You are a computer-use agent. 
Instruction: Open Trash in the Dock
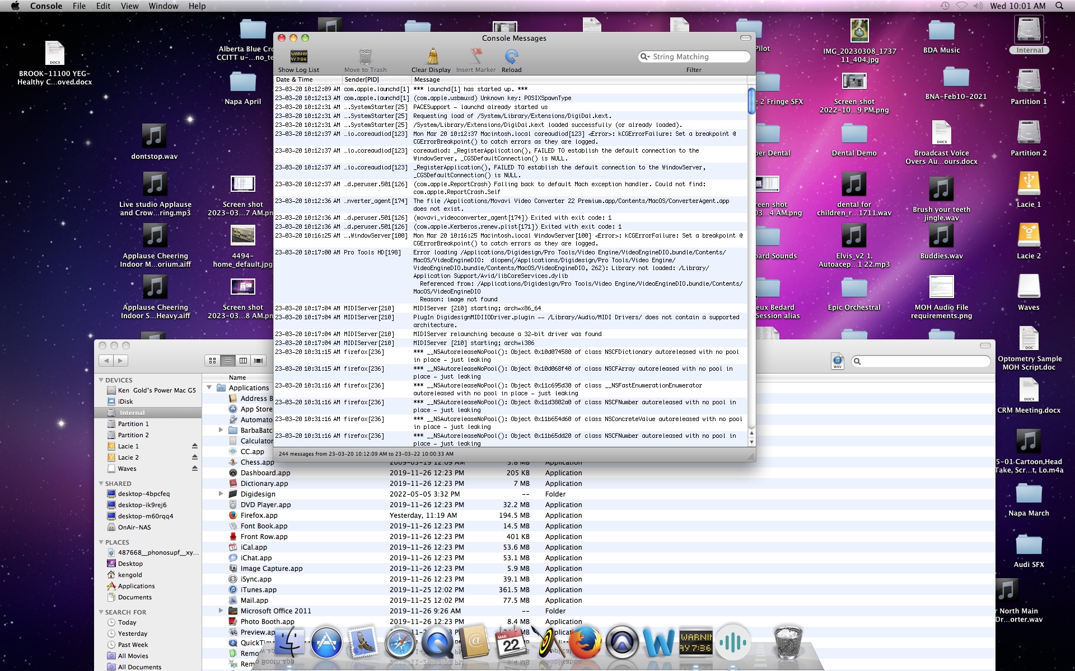[x=788, y=642]
